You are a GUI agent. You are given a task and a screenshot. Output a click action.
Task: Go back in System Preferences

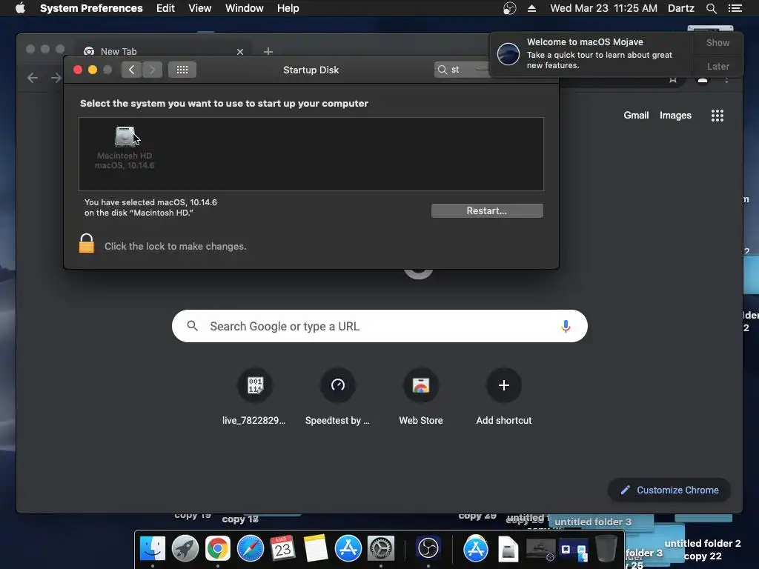tap(131, 70)
